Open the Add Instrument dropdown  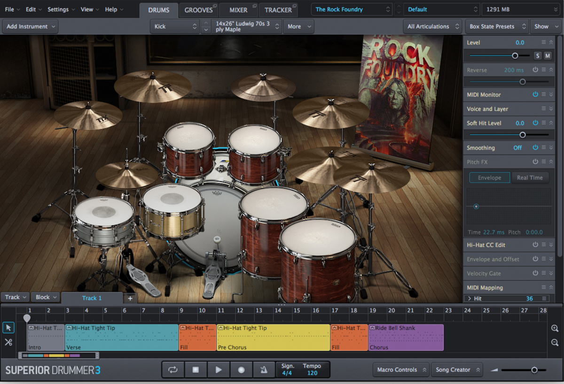pos(30,26)
